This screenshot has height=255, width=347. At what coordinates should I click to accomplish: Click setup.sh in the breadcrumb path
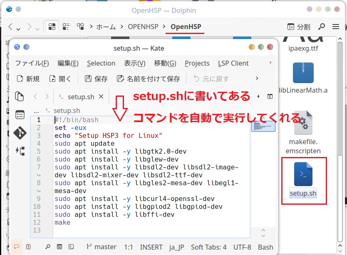point(67,110)
